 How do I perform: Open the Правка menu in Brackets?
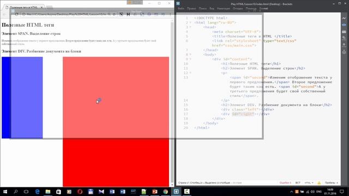191,9
